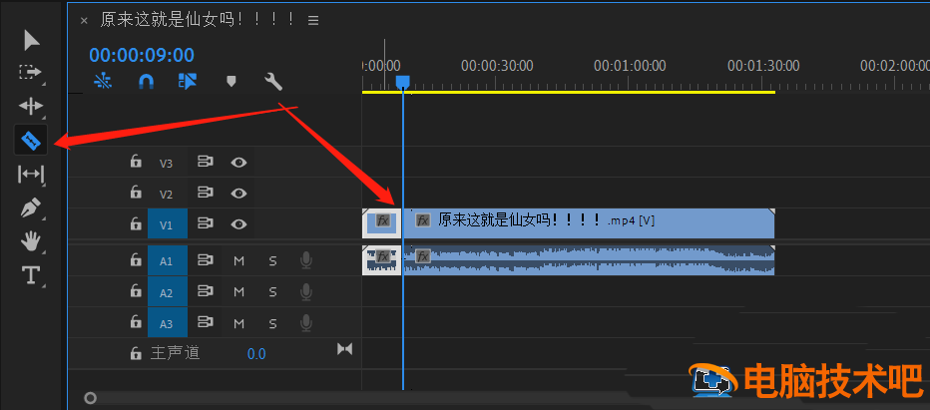Enable voice-over record on A1
Screen dimensions: 930x410
click(306, 260)
